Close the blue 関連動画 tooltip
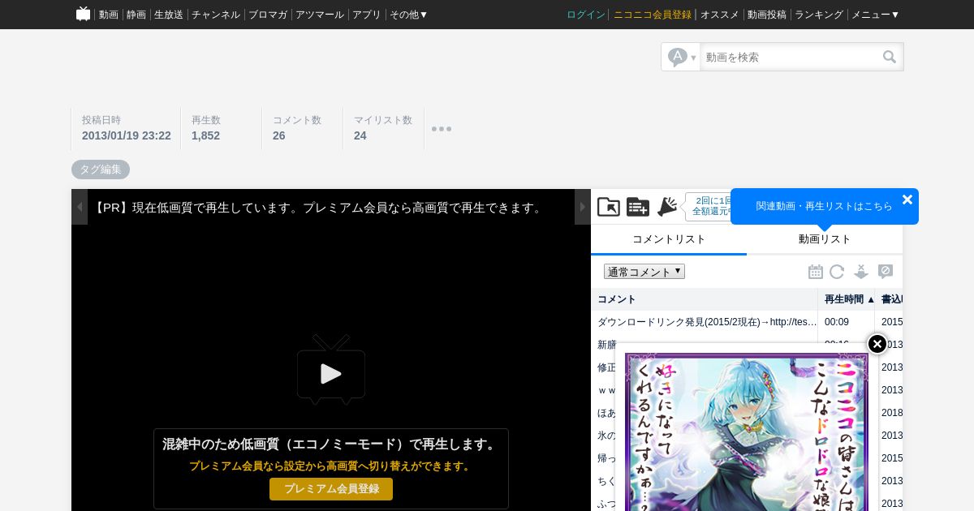Image resolution: width=974 pixels, height=511 pixels. click(907, 200)
